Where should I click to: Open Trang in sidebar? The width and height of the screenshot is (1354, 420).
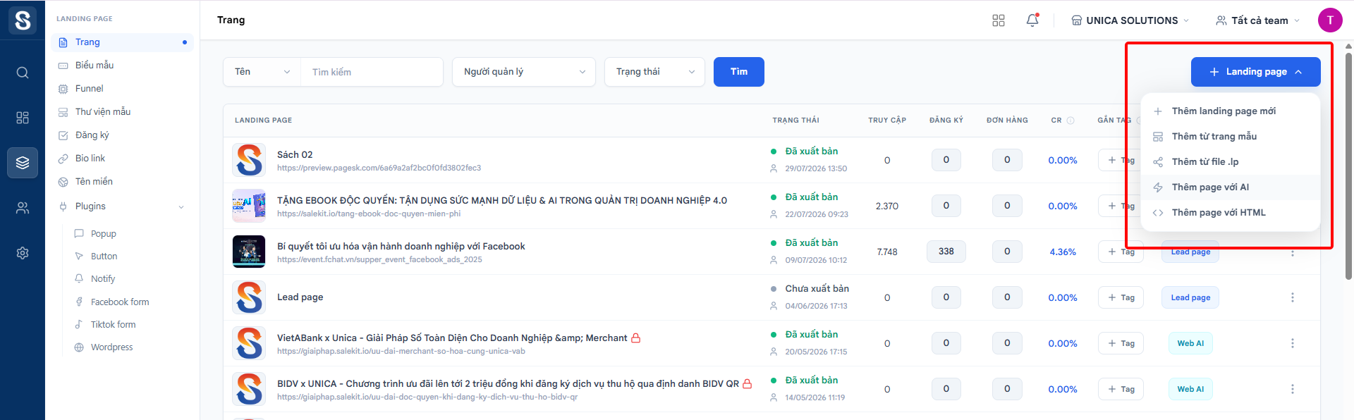pyautogui.click(x=122, y=42)
